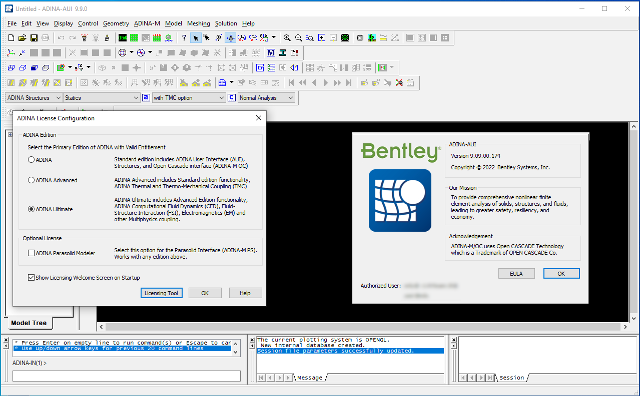This screenshot has width=640, height=396.
Task: Select the standard ADINA edition radio button
Action: coord(32,160)
